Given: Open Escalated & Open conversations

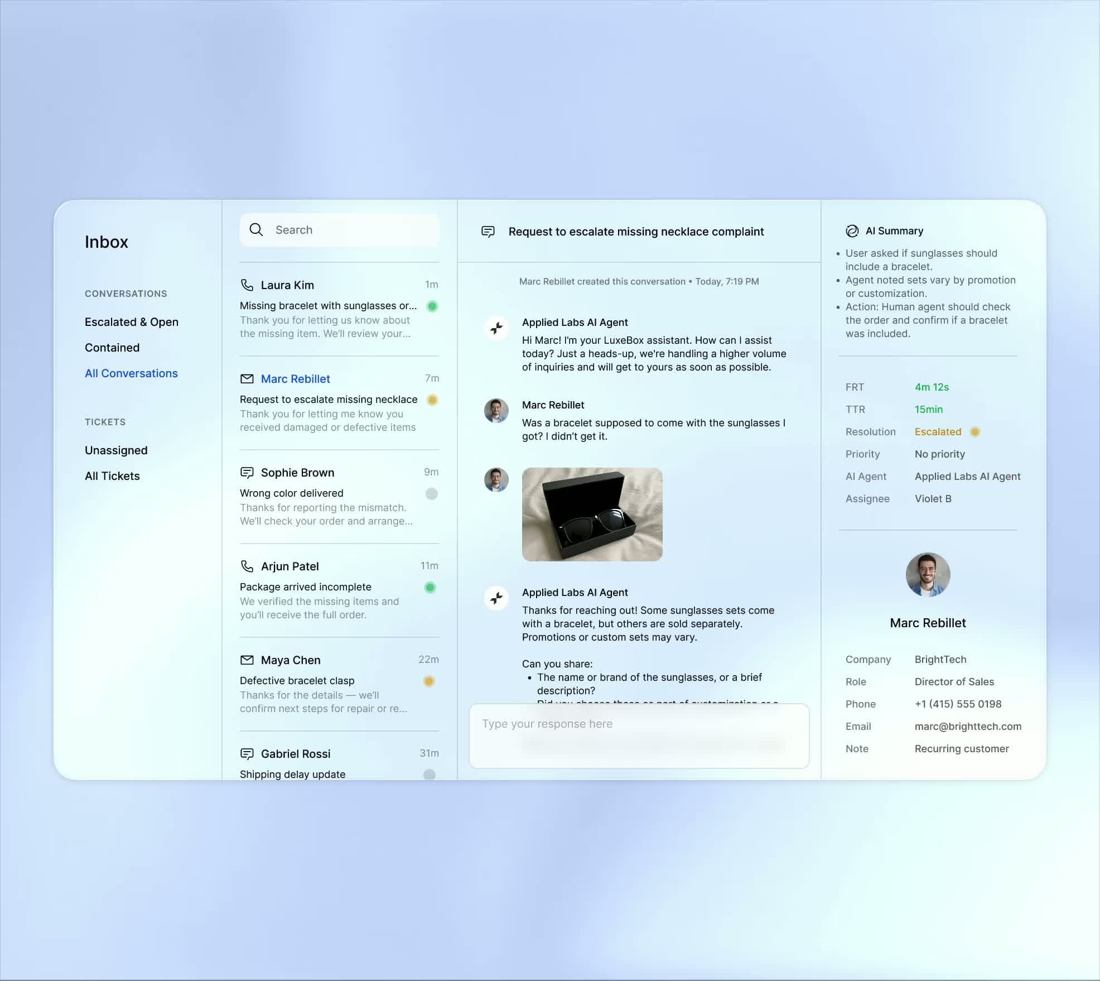Looking at the screenshot, I should 132,322.
